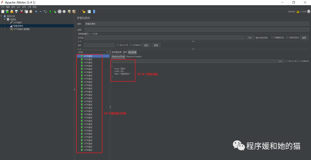Switch to the 响应数据 tab
Viewport: 311px width, 160px height.
point(132,52)
